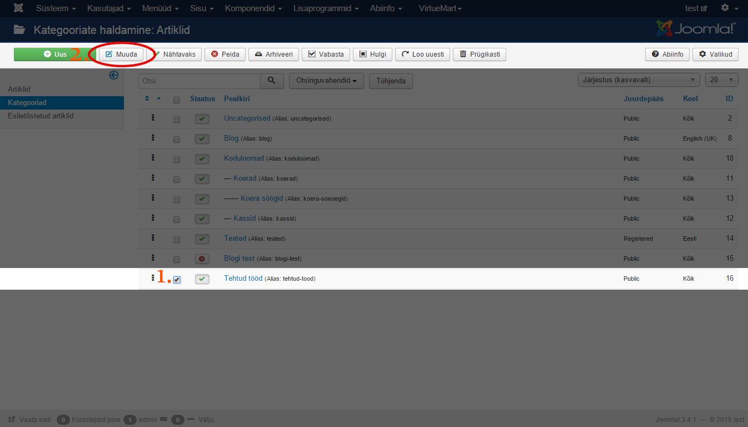Collapse the sidebar with the arrow icon

[114, 75]
